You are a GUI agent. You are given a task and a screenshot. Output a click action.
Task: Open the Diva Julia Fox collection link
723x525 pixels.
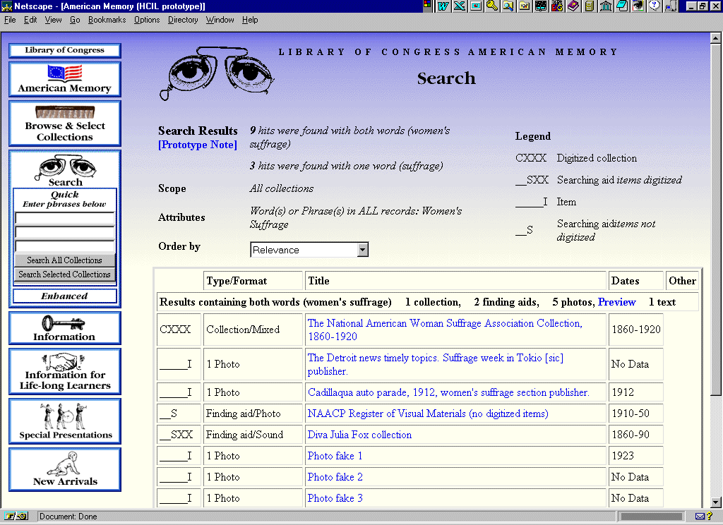[359, 435]
